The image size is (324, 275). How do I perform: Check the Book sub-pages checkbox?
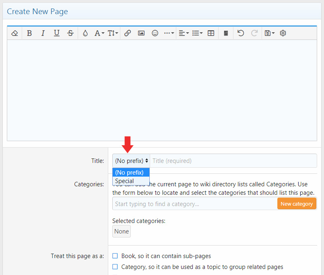[x=115, y=256]
